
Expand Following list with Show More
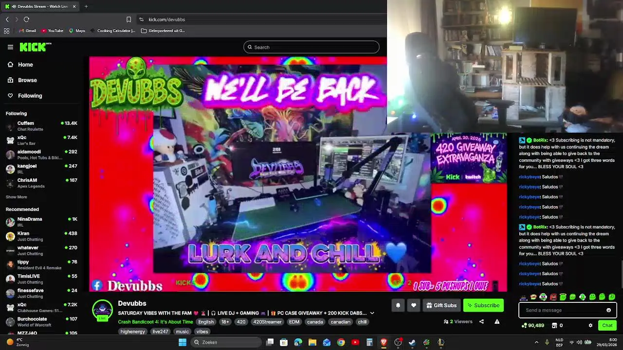coord(16,197)
